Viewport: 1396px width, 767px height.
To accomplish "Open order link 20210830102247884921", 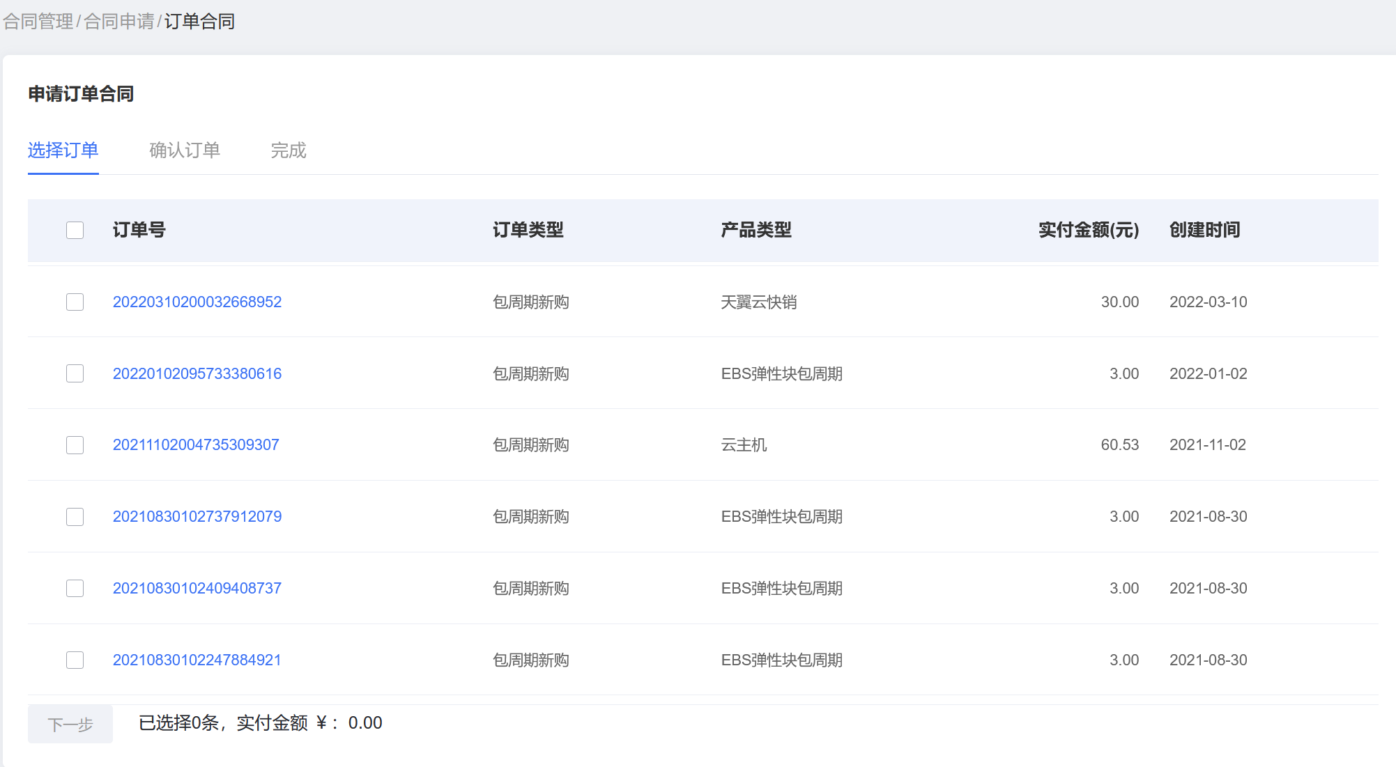I will tap(197, 660).
